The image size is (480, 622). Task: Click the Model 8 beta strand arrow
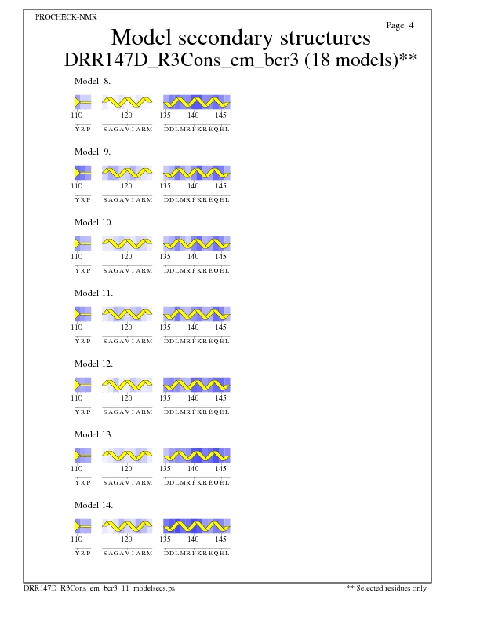82,102
